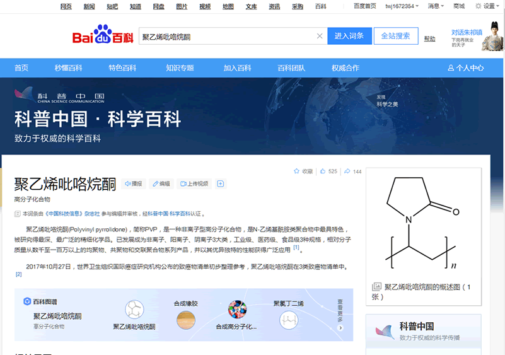Screen dimensions: 505x355
Task: Like the article with thumbs-up icon
Action: 323,172
